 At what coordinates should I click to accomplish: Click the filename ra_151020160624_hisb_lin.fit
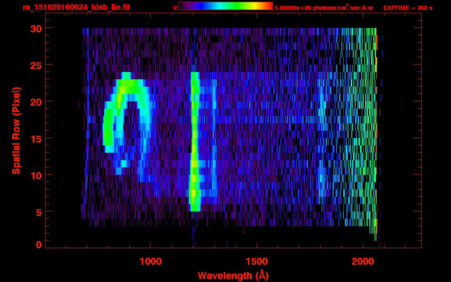76,7
